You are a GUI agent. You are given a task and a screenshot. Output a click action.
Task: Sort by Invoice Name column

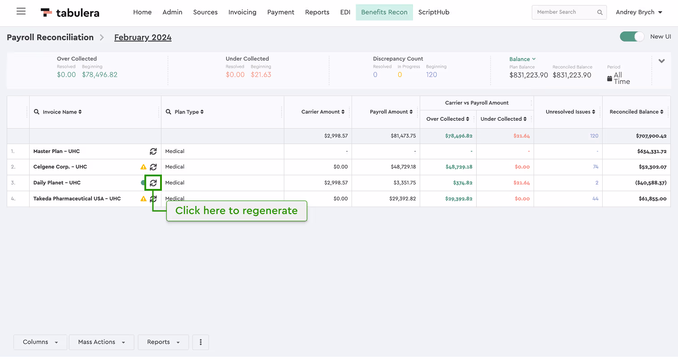[80, 112]
